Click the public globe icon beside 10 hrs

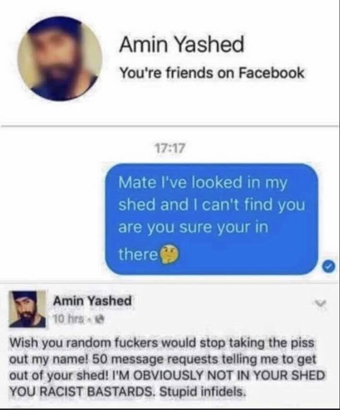click(x=101, y=318)
